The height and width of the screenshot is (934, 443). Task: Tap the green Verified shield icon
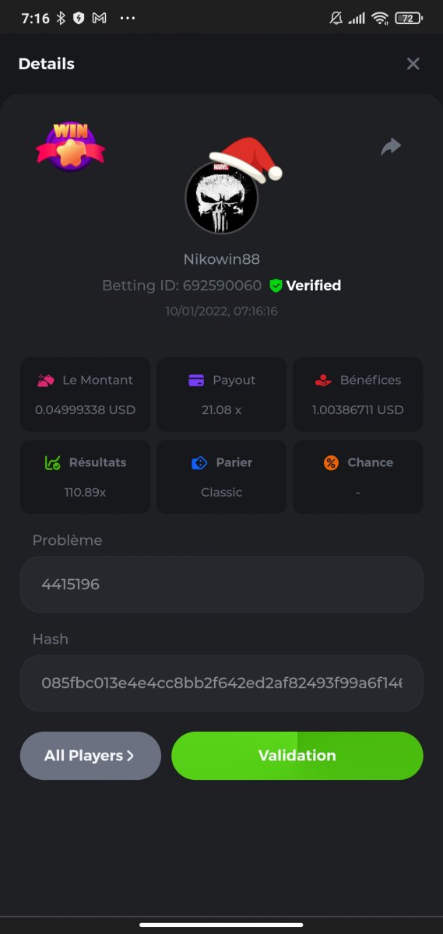pos(276,286)
